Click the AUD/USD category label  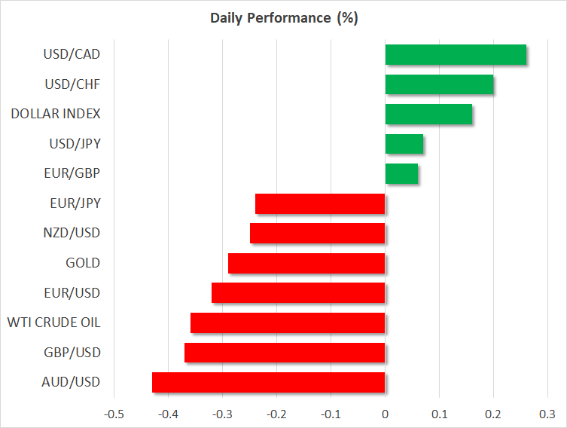coord(71,382)
